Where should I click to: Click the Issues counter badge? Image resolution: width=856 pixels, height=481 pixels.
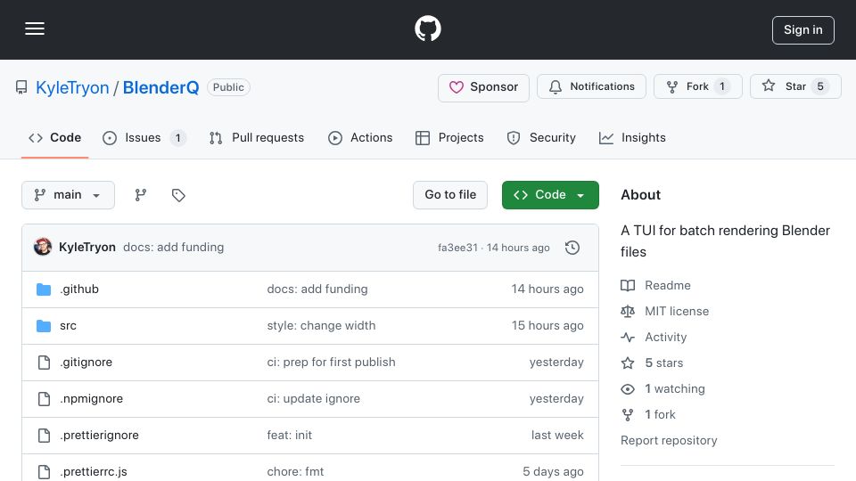pos(178,139)
